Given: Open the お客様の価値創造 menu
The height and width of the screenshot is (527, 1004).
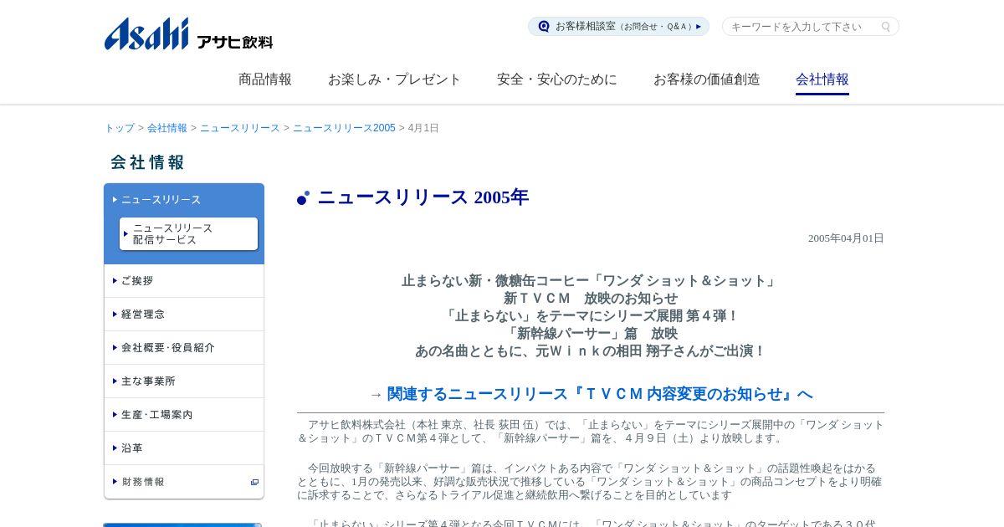Looking at the screenshot, I should tap(706, 79).
